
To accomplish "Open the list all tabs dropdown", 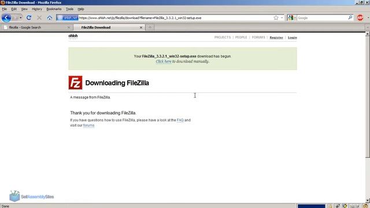I will tap(368, 27).
